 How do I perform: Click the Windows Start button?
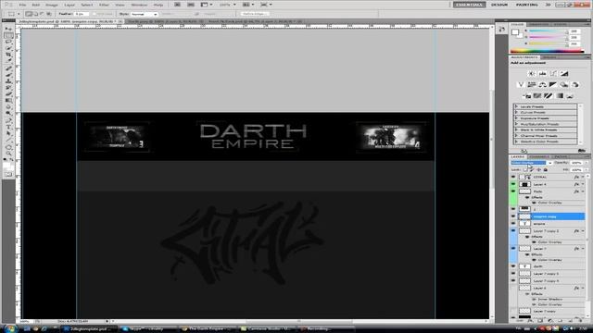[9, 329]
